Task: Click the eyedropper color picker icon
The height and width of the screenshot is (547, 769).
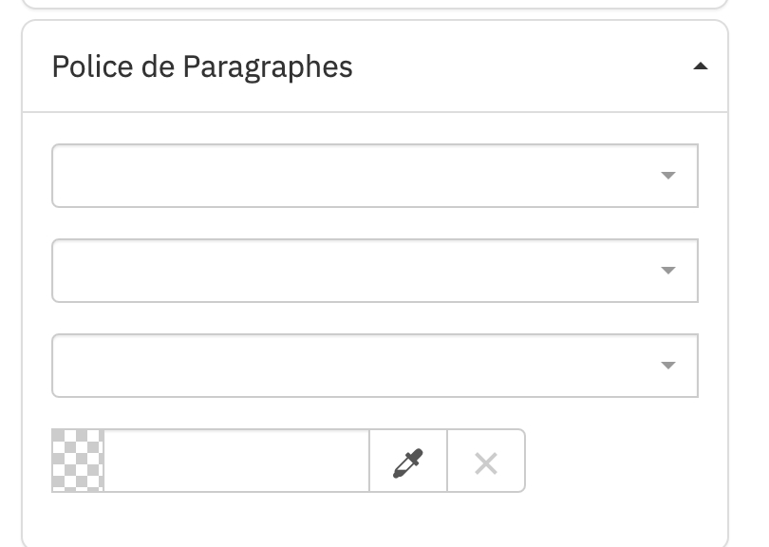Action: pyautogui.click(x=407, y=462)
